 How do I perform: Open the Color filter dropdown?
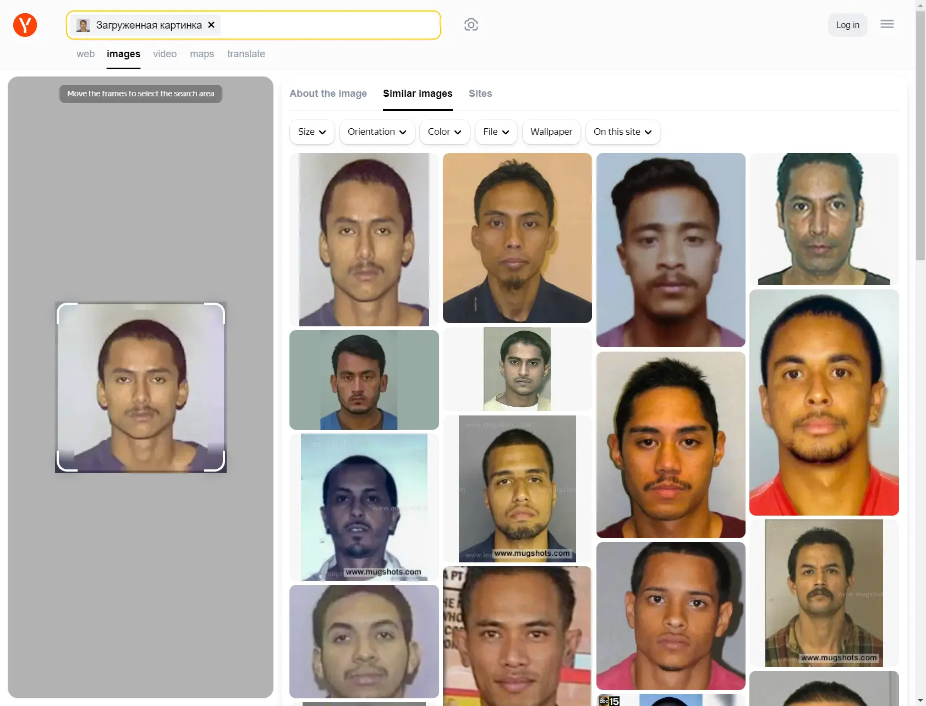[x=444, y=132]
